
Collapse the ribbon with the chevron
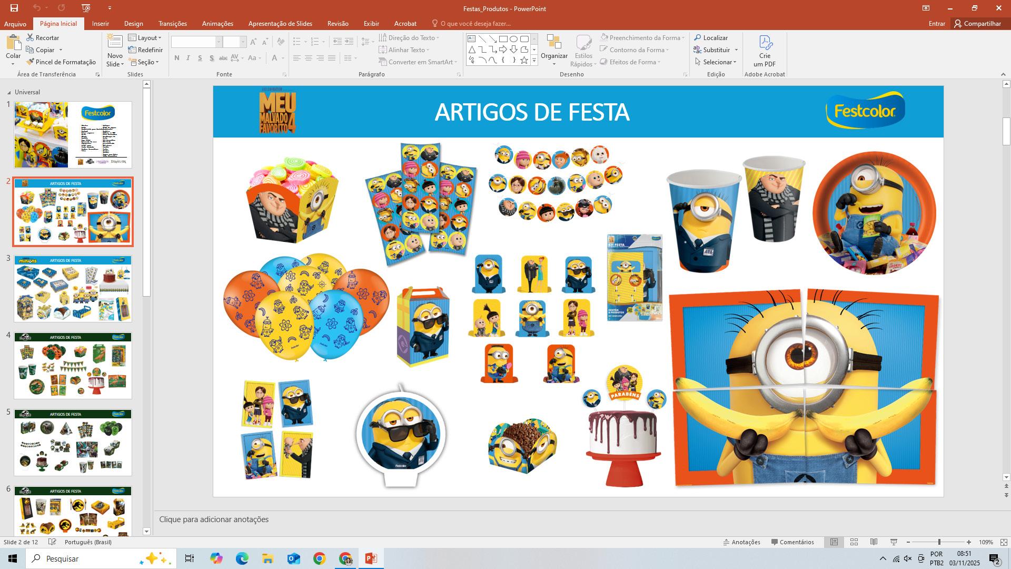click(x=1003, y=74)
